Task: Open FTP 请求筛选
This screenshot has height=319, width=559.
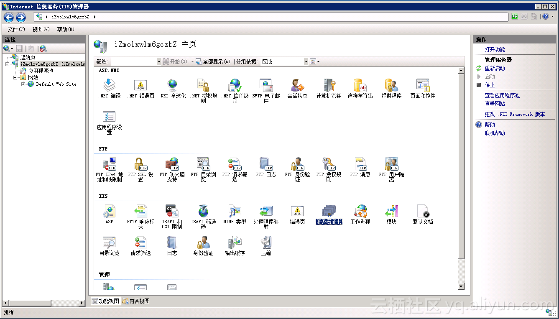Action: 235,169
